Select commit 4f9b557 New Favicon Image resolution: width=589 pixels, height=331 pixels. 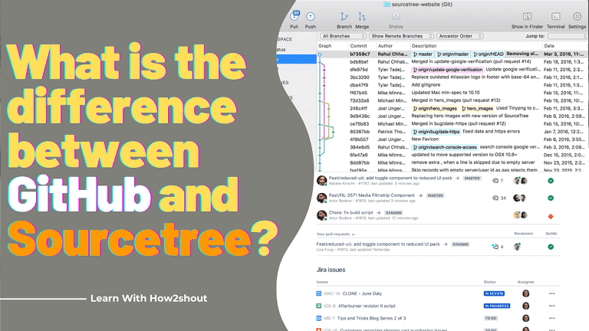pos(452,139)
